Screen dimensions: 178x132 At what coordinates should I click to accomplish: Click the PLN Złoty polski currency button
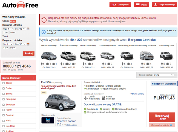pos(120,5)
